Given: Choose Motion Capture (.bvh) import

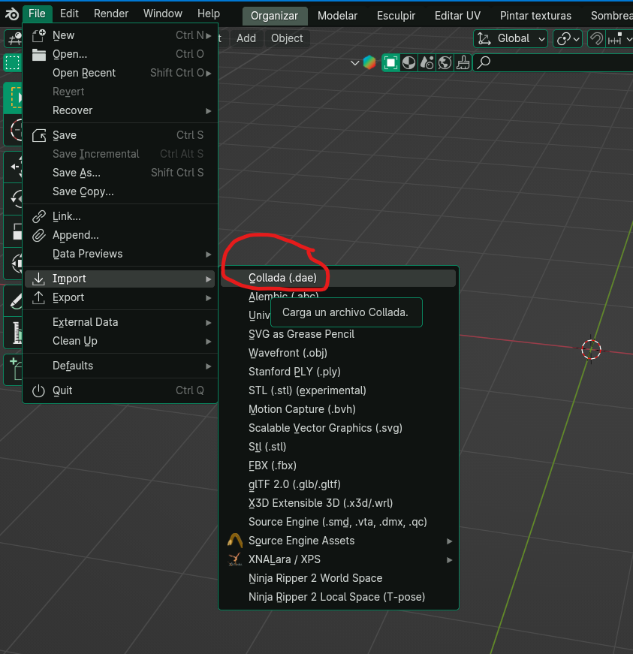Looking at the screenshot, I should point(338,409).
